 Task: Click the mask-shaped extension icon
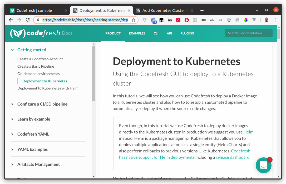coord(170,20)
